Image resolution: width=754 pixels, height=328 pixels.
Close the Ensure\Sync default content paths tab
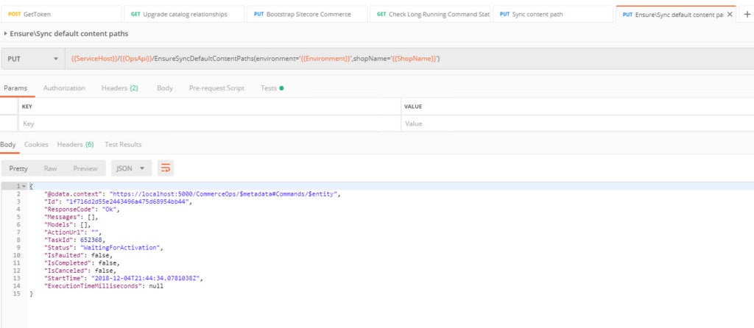tap(729, 15)
